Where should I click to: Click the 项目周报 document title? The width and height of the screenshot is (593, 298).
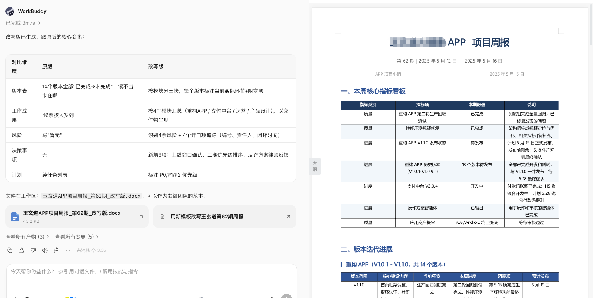click(490, 43)
